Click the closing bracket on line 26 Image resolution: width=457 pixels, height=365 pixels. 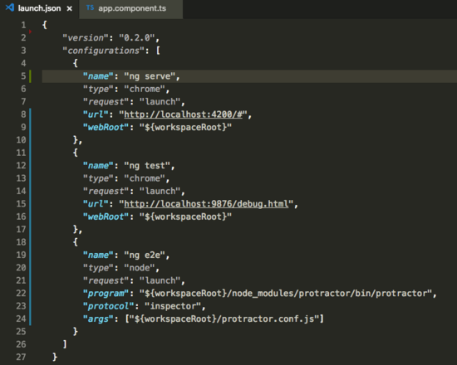pyautogui.click(x=65, y=344)
